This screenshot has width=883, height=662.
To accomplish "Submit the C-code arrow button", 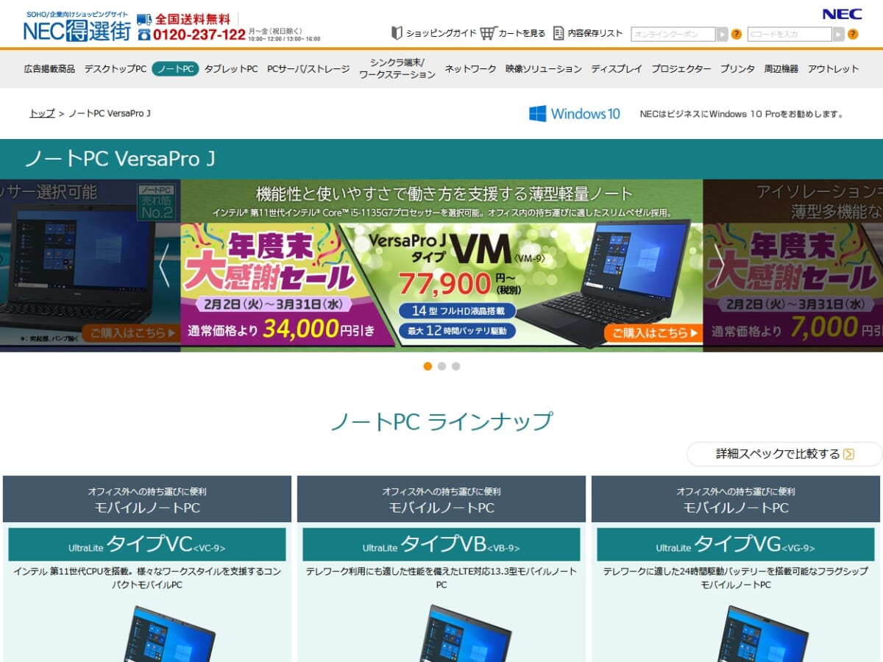I will click(838, 34).
